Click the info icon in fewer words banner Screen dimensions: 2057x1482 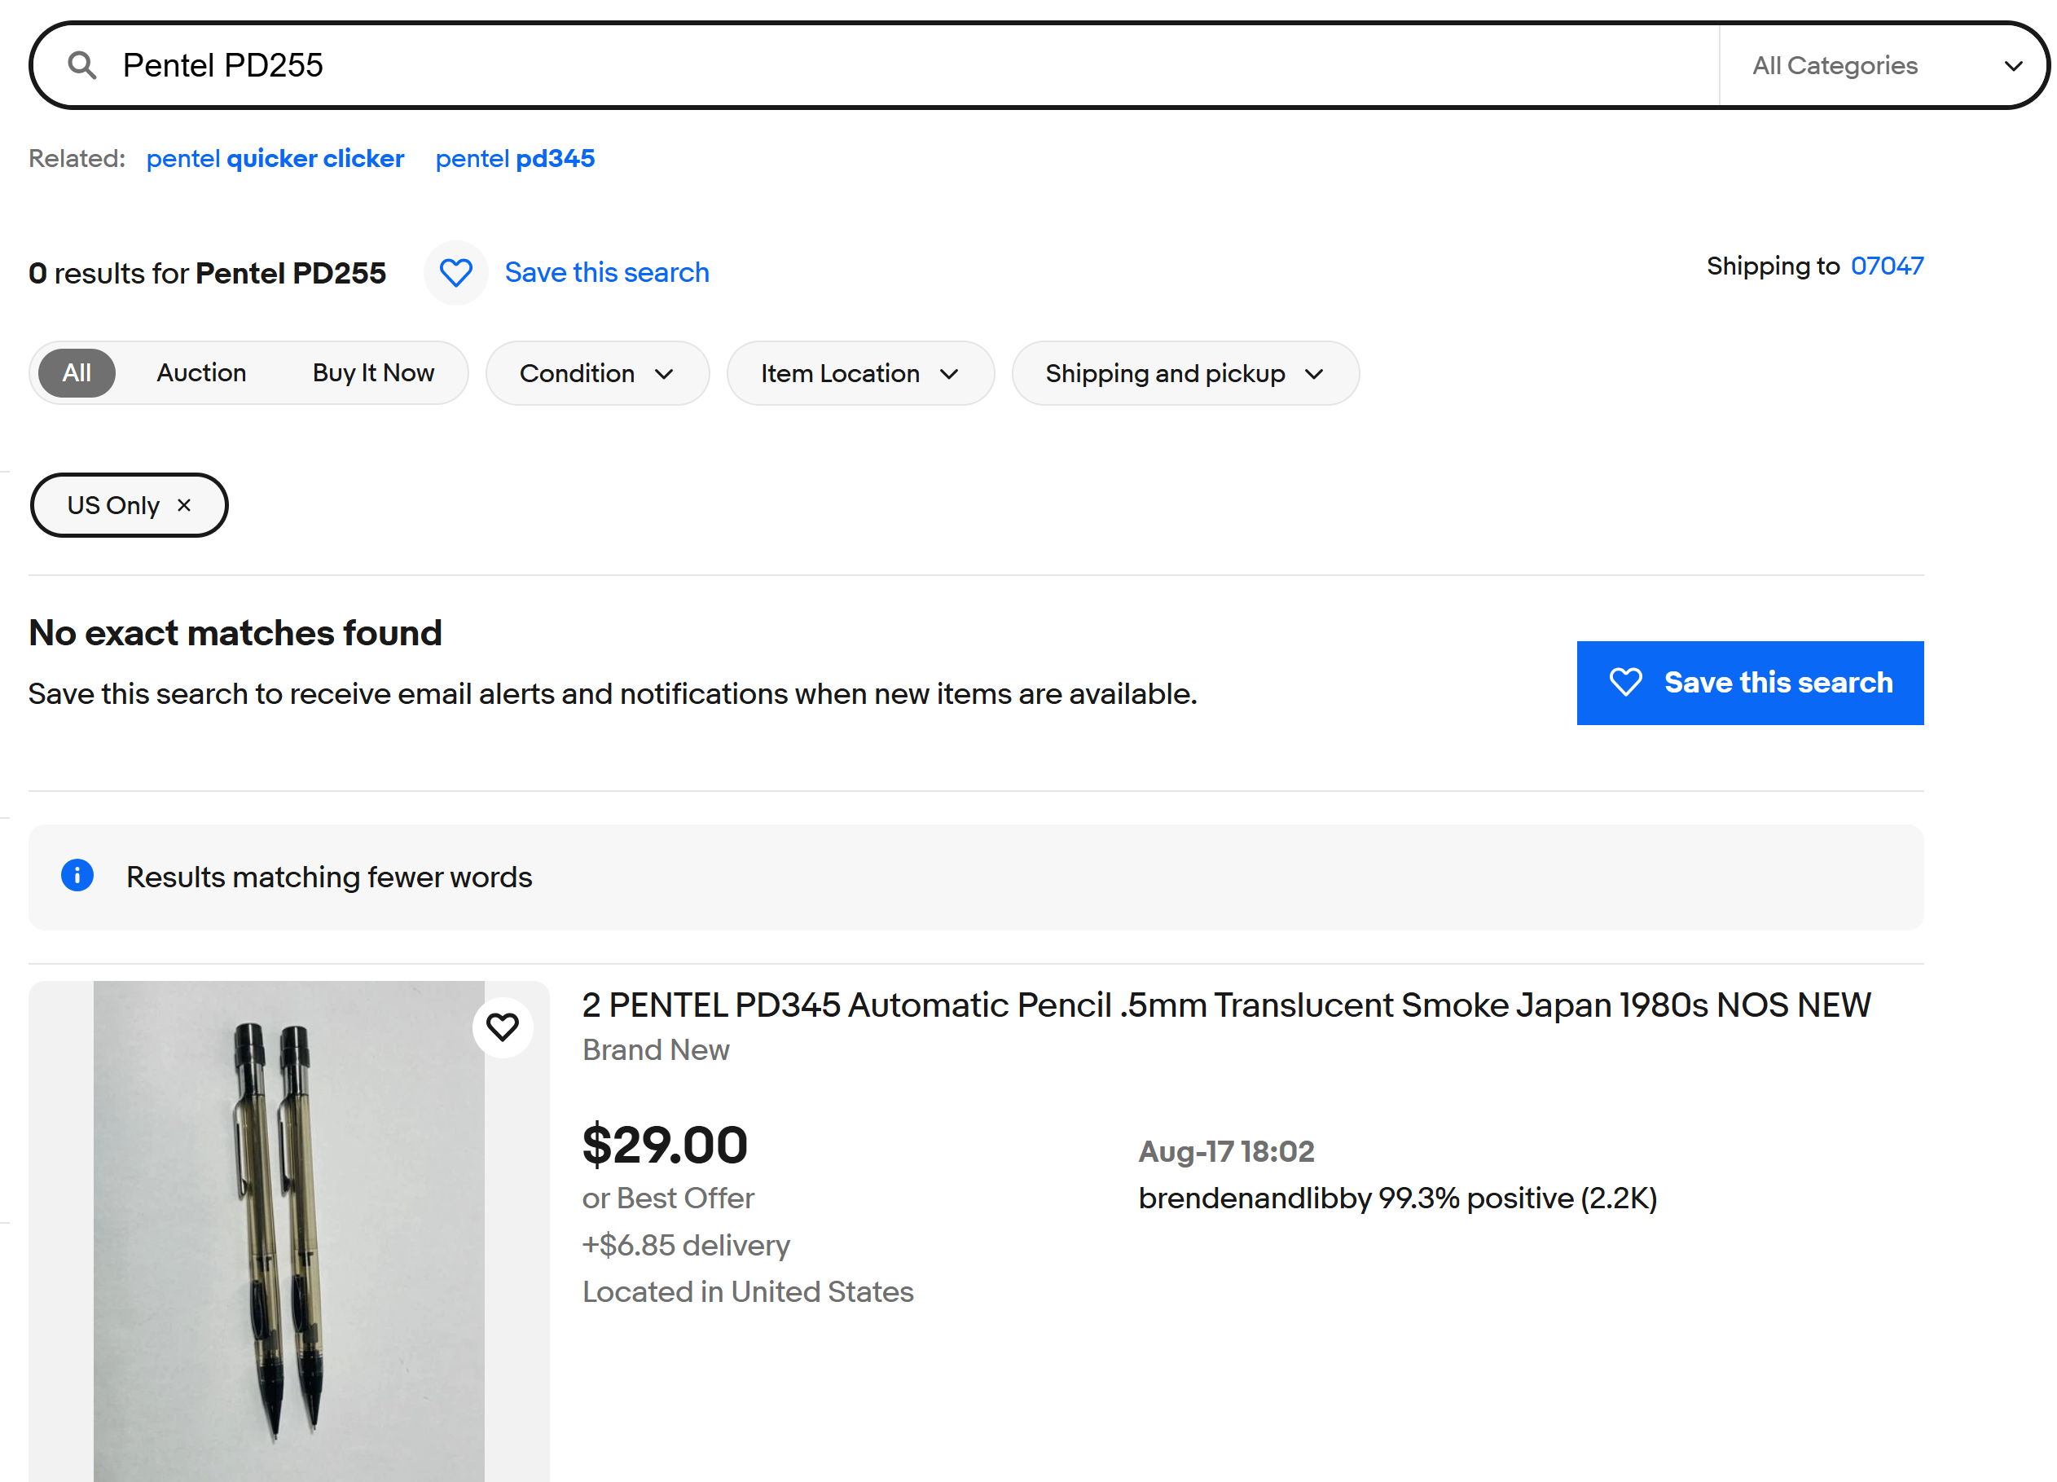click(77, 875)
